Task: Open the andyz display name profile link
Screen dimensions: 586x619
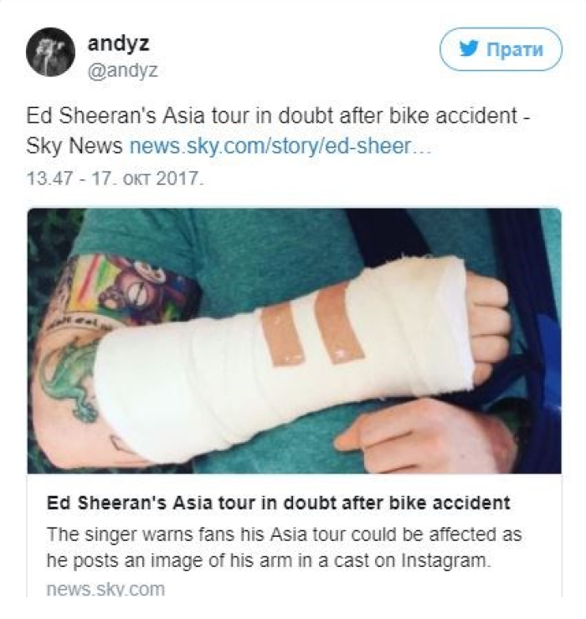Action: click(x=118, y=43)
